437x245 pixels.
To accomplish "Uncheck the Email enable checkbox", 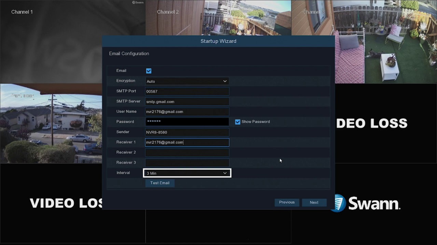I will pos(149,71).
